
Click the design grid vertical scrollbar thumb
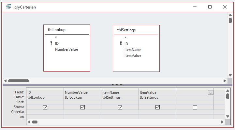[228, 96]
